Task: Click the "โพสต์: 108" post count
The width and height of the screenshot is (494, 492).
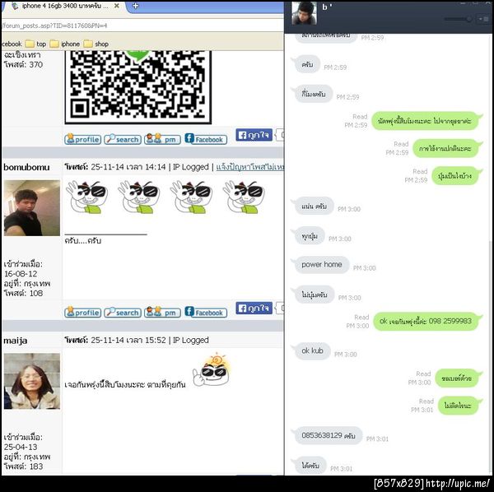Action: tap(23, 294)
